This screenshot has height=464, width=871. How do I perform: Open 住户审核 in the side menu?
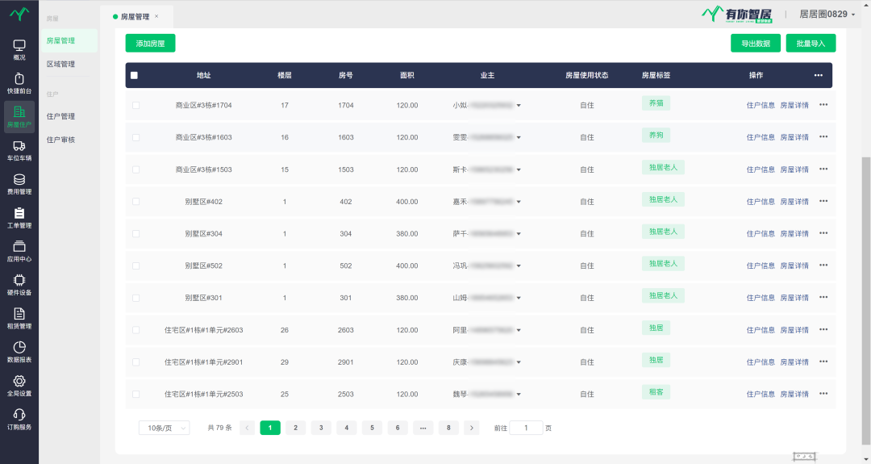[x=60, y=140]
